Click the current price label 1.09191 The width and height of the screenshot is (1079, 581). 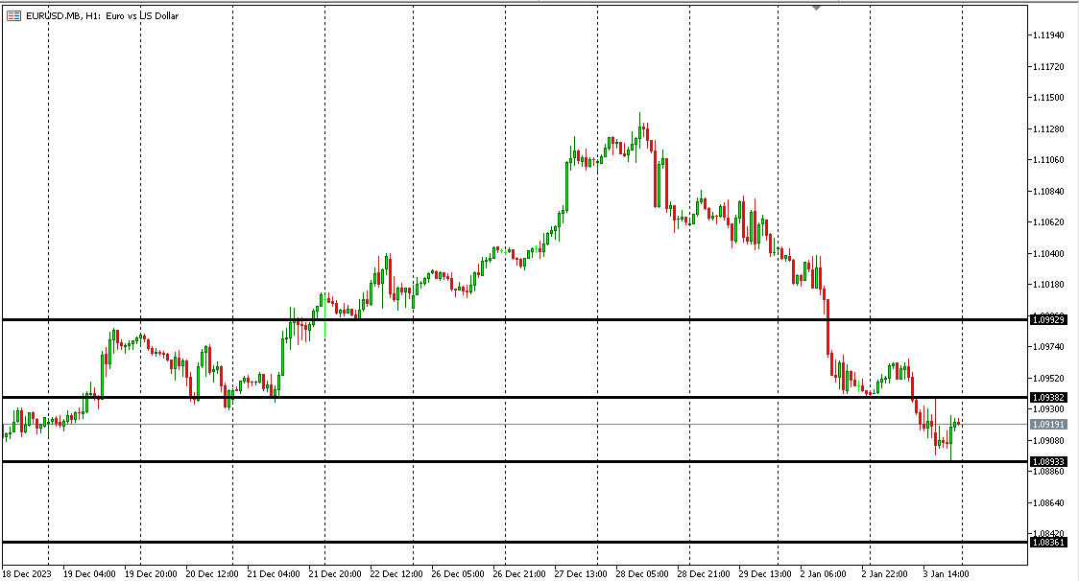point(1047,424)
